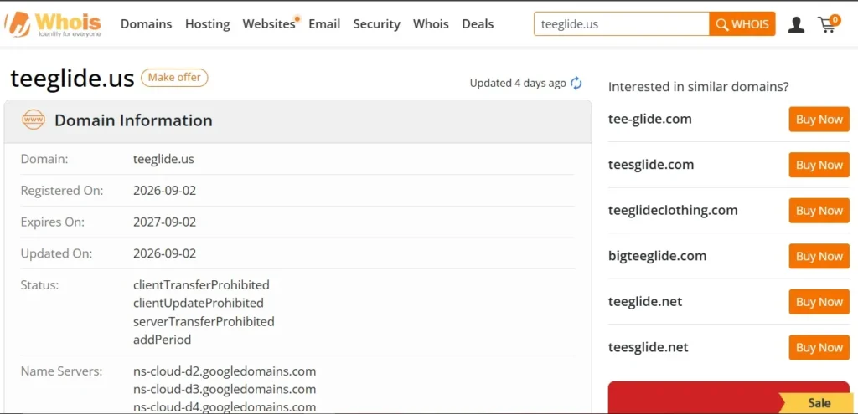Refresh the whois record with the blue arrows icon
This screenshot has width=858, height=414.
[x=576, y=84]
